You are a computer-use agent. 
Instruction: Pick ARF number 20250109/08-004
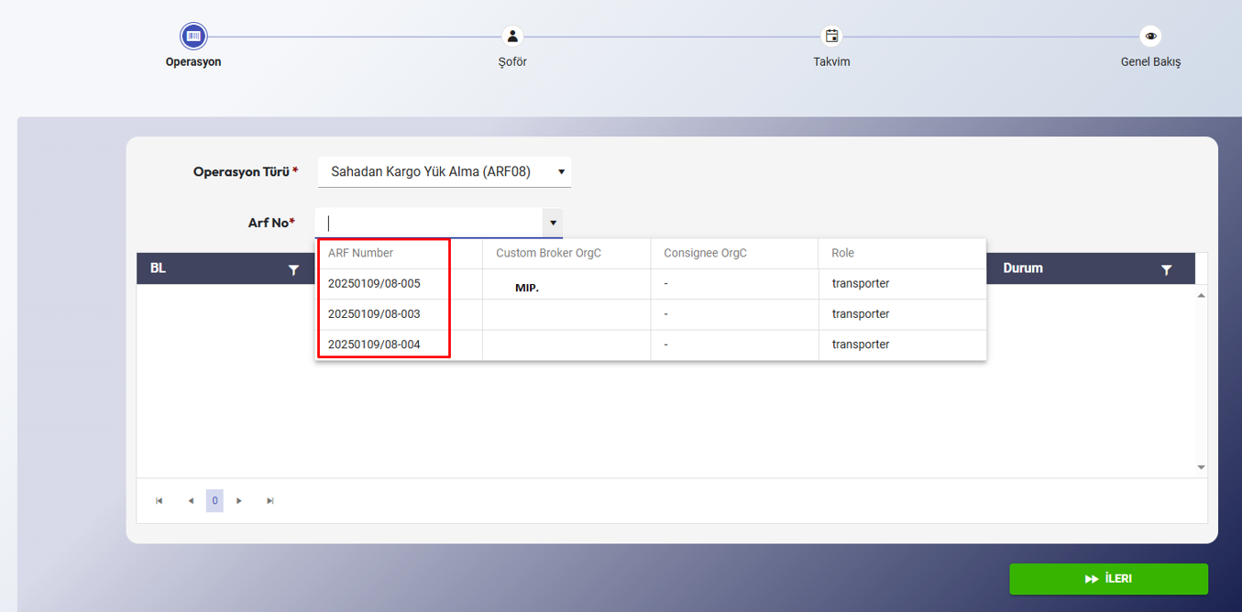374,344
